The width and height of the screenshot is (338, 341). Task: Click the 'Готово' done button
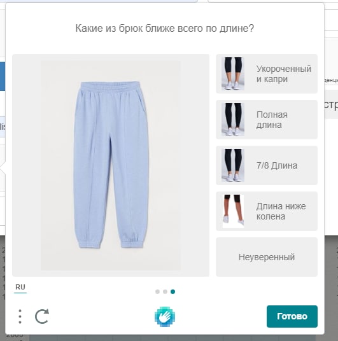pyautogui.click(x=292, y=316)
